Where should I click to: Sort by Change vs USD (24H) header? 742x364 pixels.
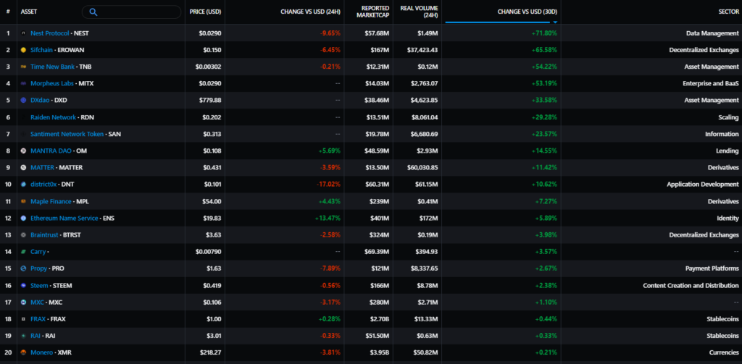[x=310, y=12]
